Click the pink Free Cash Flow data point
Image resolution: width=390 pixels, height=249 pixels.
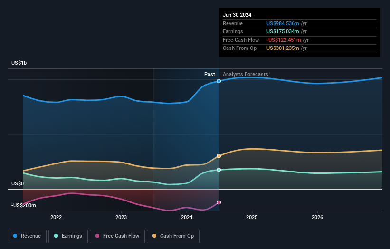(x=219, y=202)
